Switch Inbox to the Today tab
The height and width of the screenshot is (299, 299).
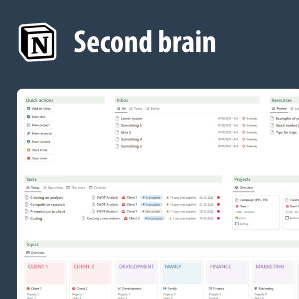pos(136,109)
